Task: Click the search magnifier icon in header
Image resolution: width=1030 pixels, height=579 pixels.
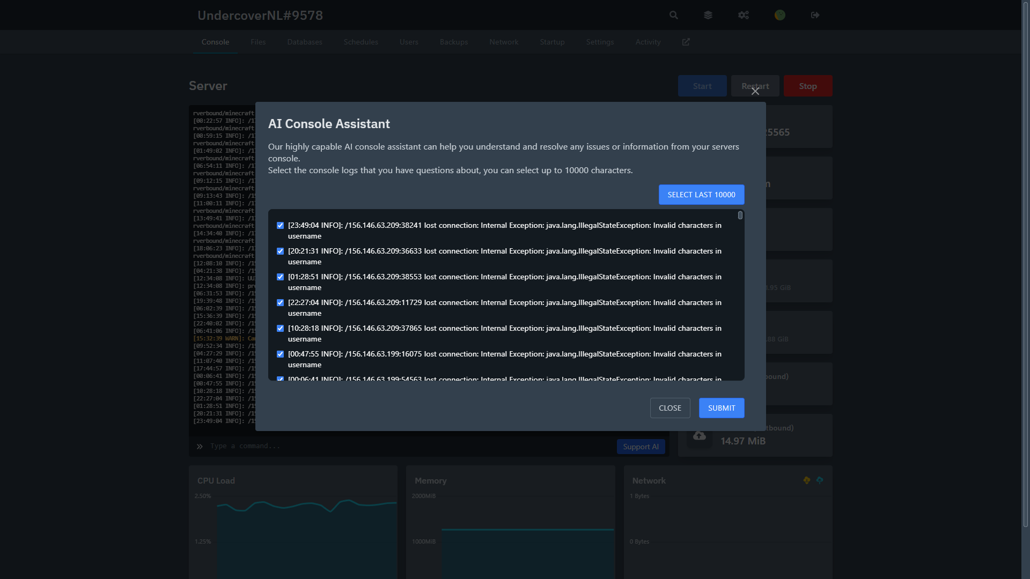Action: pos(674,15)
